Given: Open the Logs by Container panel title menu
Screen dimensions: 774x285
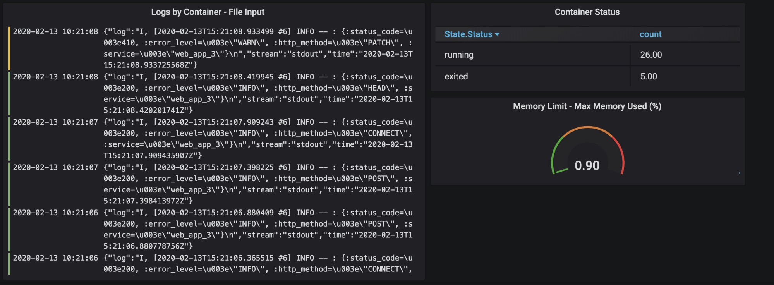Looking at the screenshot, I should pos(208,12).
